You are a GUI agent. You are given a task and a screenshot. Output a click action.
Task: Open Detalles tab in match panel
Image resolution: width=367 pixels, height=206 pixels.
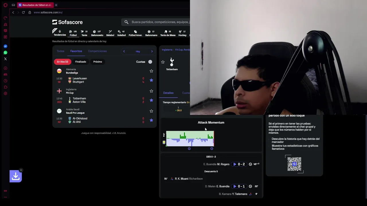pos(168,93)
